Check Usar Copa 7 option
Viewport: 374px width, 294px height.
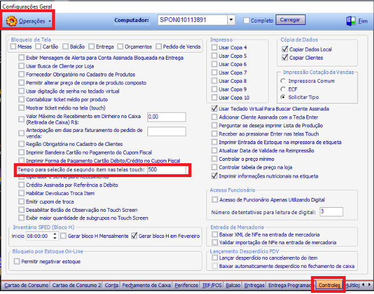214,72
